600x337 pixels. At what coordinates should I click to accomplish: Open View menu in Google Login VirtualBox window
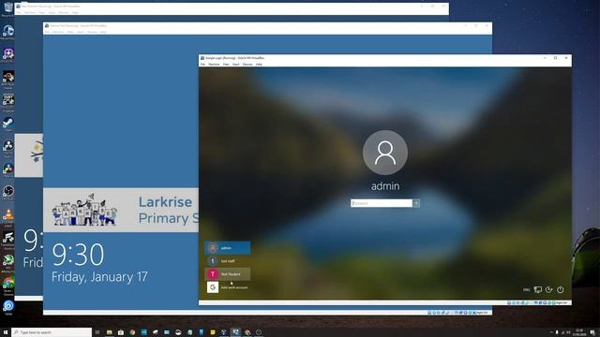tap(226, 65)
